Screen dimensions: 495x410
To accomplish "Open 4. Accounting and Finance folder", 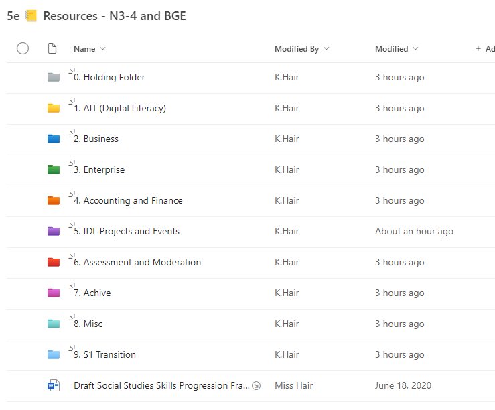I will tap(128, 201).
